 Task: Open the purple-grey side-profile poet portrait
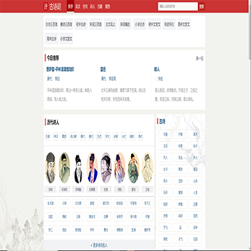point(106,167)
